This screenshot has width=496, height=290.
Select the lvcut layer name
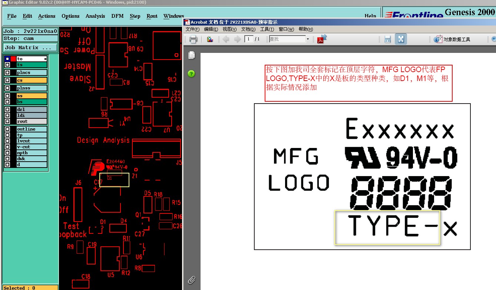[x=32, y=141]
